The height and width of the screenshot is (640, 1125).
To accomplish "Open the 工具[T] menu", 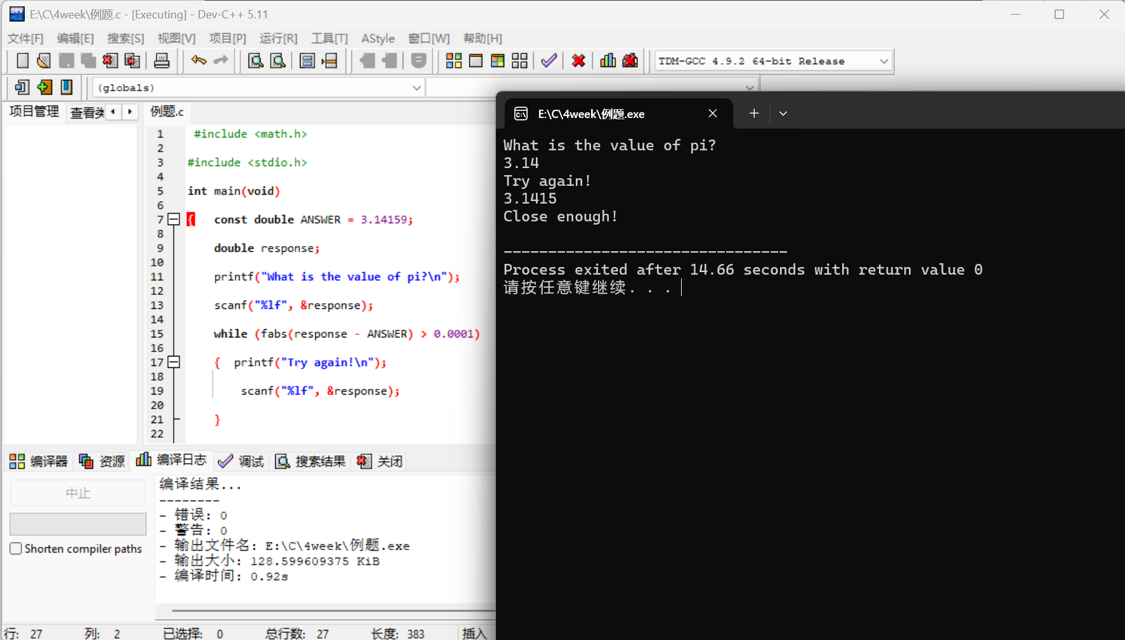I will [330, 38].
